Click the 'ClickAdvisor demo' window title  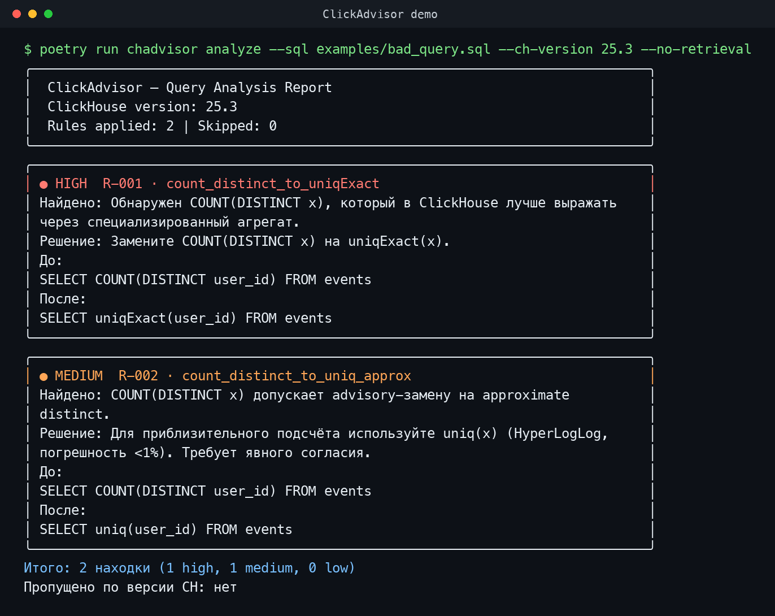380,14
